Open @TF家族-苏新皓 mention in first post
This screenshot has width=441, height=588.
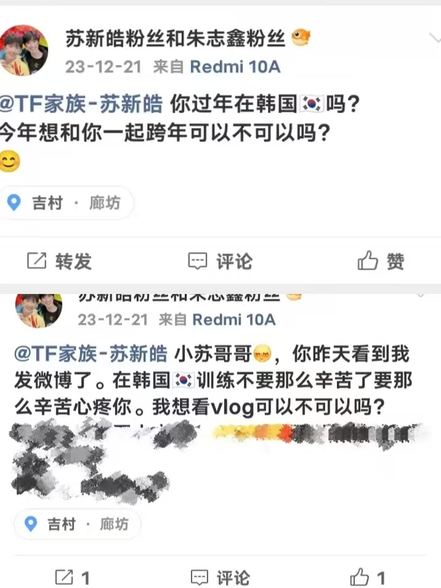(81, 104)
